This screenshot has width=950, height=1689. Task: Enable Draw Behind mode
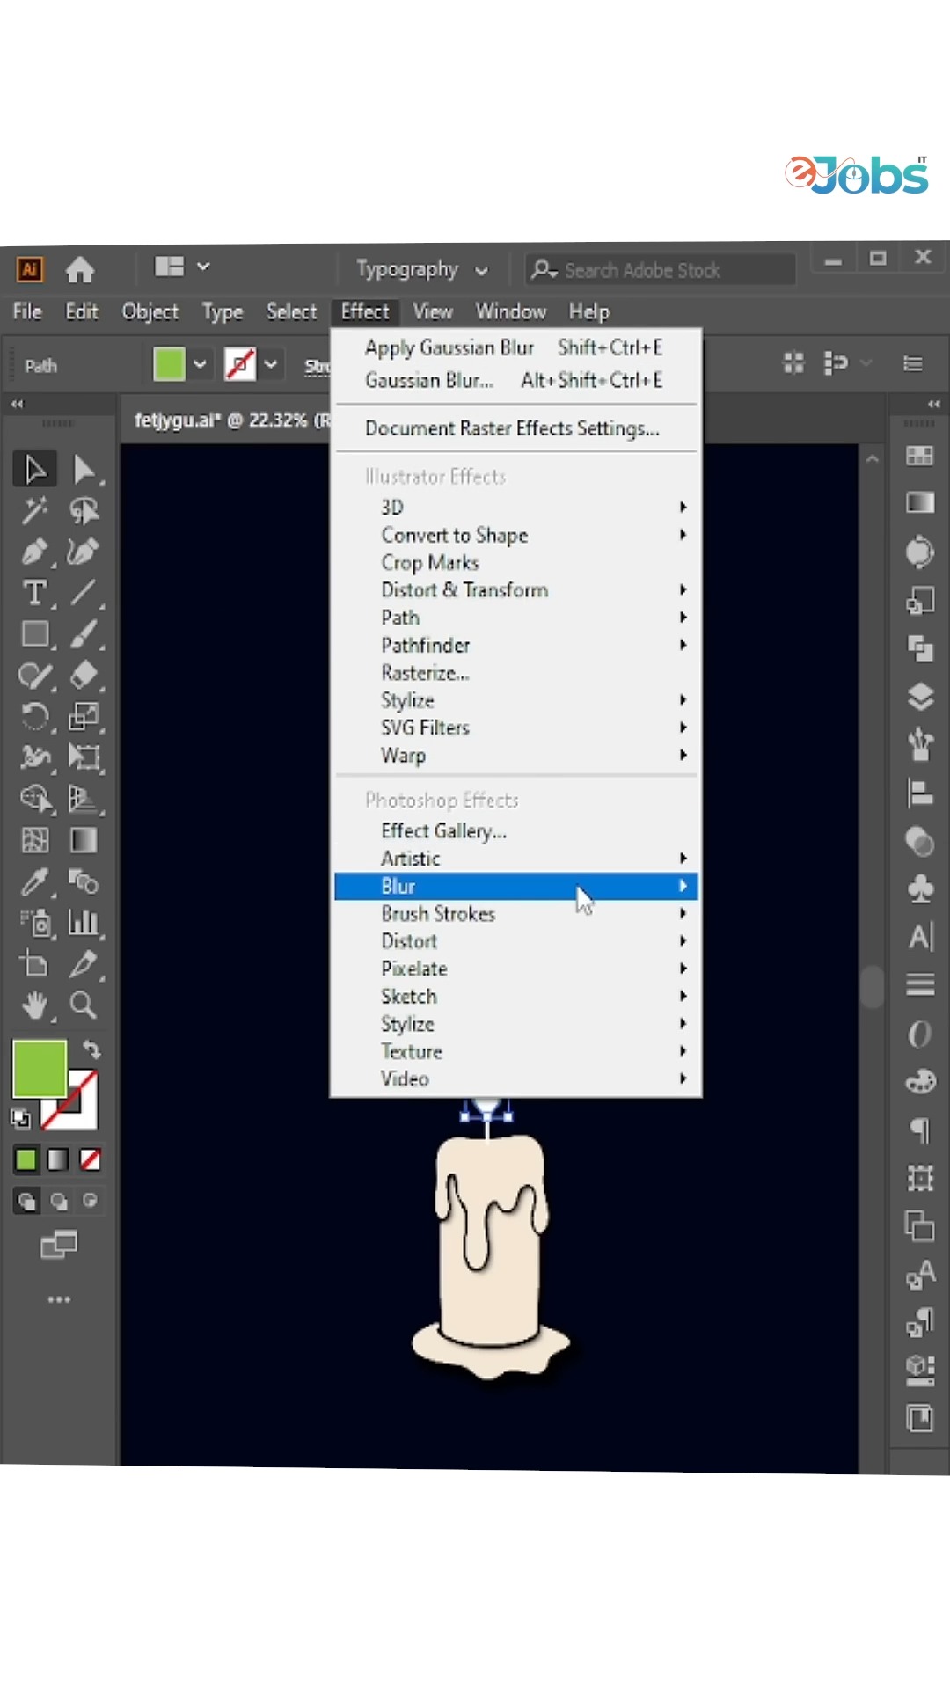coord(58,1202)
